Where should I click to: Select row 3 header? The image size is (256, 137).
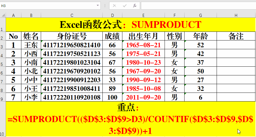pyautogui.click(x=3, y=45)
